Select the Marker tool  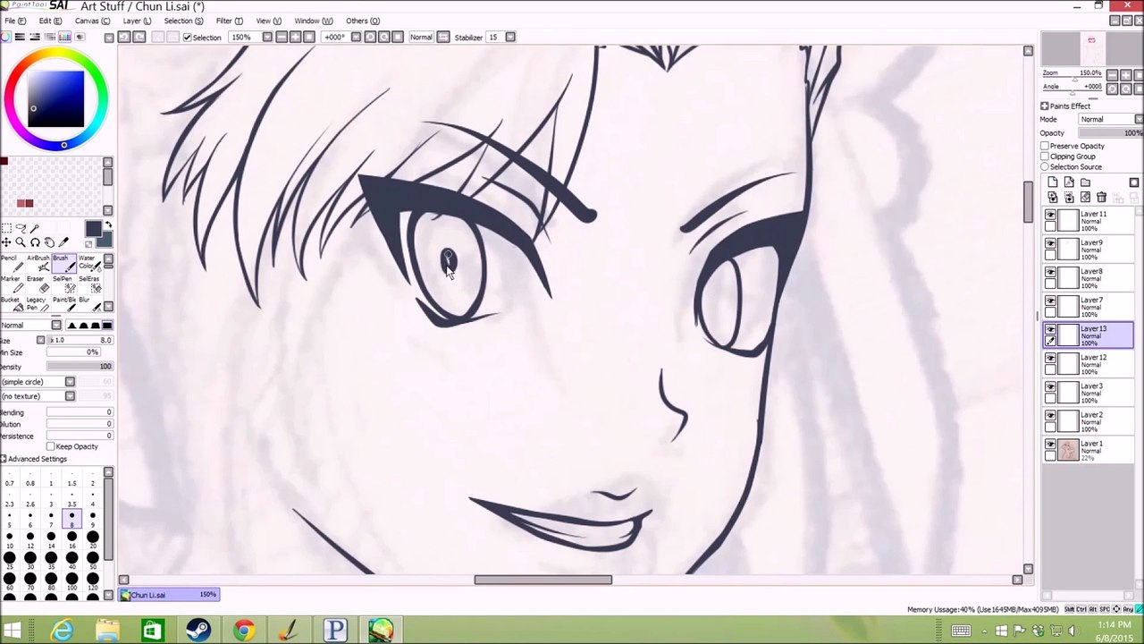(x=13, y=284)
